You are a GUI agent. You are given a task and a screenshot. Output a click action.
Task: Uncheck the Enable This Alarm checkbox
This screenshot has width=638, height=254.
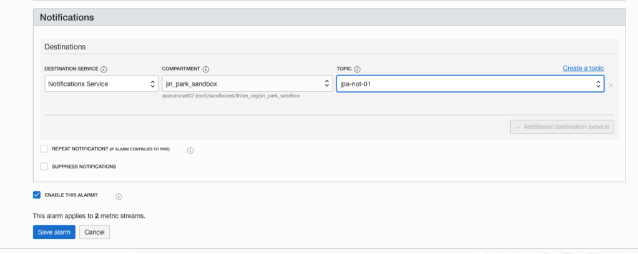coord(37,195)
